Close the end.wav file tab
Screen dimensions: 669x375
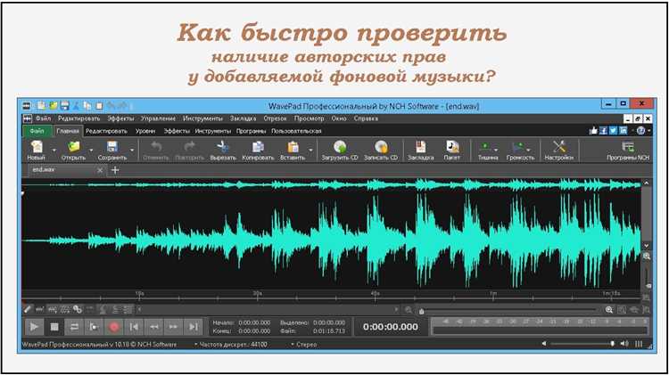pos(100,170)
